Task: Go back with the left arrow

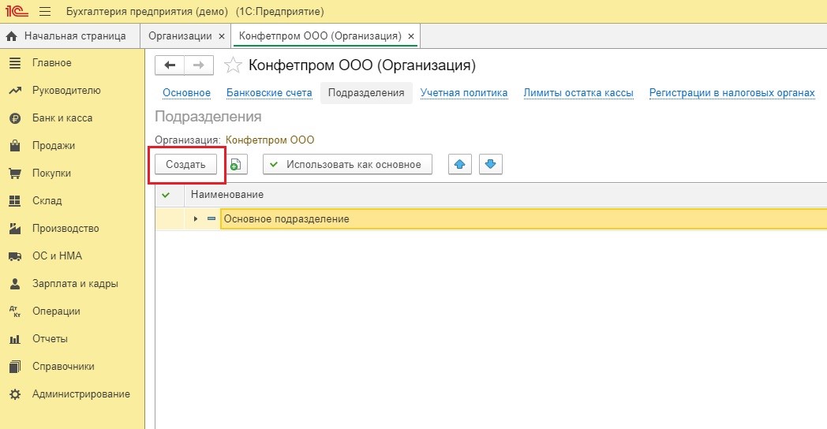Action: pos(170,65)
